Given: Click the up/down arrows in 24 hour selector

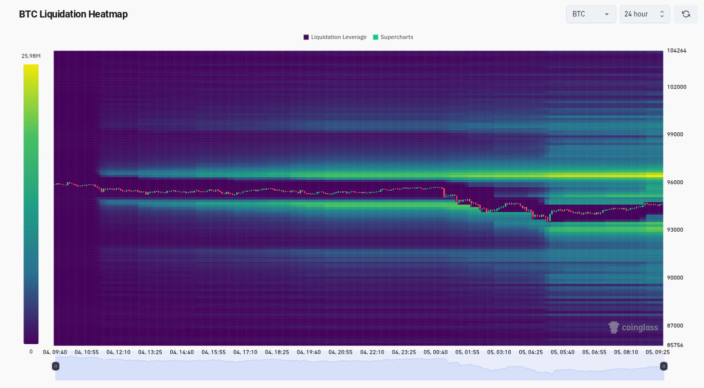Looking at the screenshot, I should (x=662, y=14).
